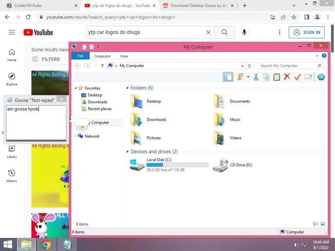Select Local Disk (C:) drive
Viewport: 335px width, 251px height.
[169, 165]
